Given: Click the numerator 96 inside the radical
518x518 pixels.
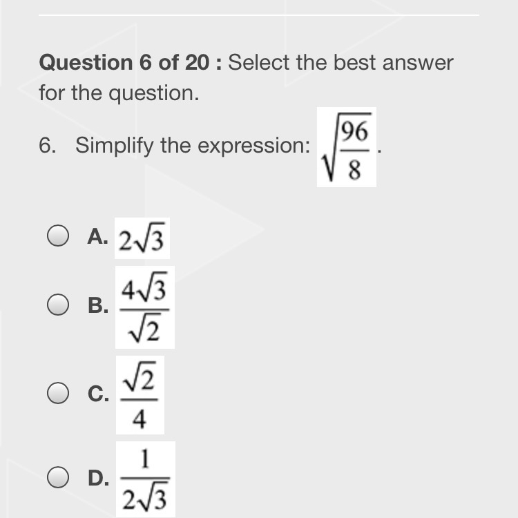Looking at the screenshot, I should click(x=354, y=131).
